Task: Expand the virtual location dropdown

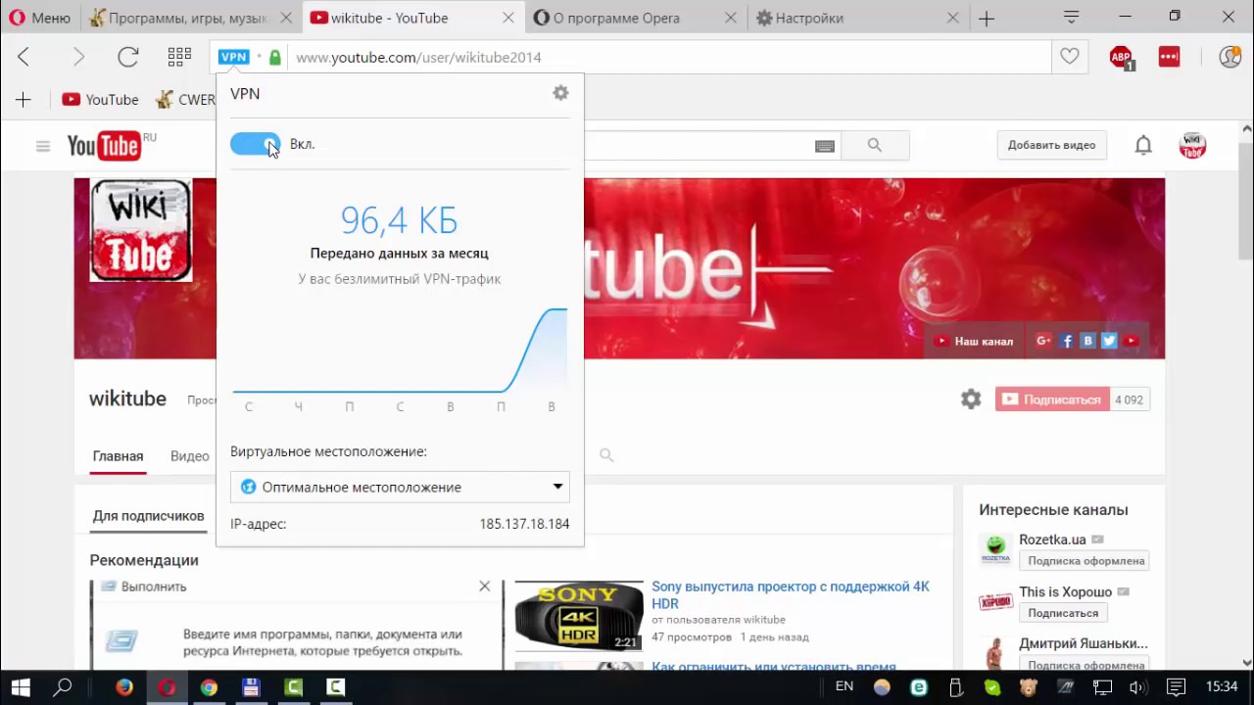Action: point(400,487)
